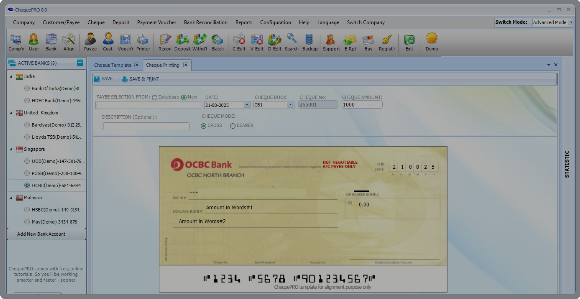The image size is (580, 299).
Task: Select HSBC(Demo) account radio
Action: 27,210
